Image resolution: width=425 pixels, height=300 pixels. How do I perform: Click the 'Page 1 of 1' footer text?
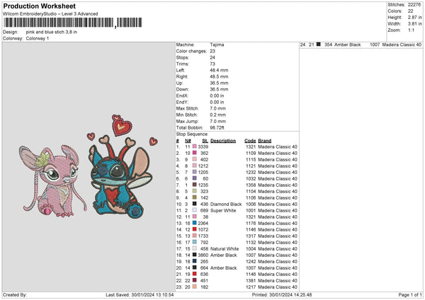(x=410, y=295)
